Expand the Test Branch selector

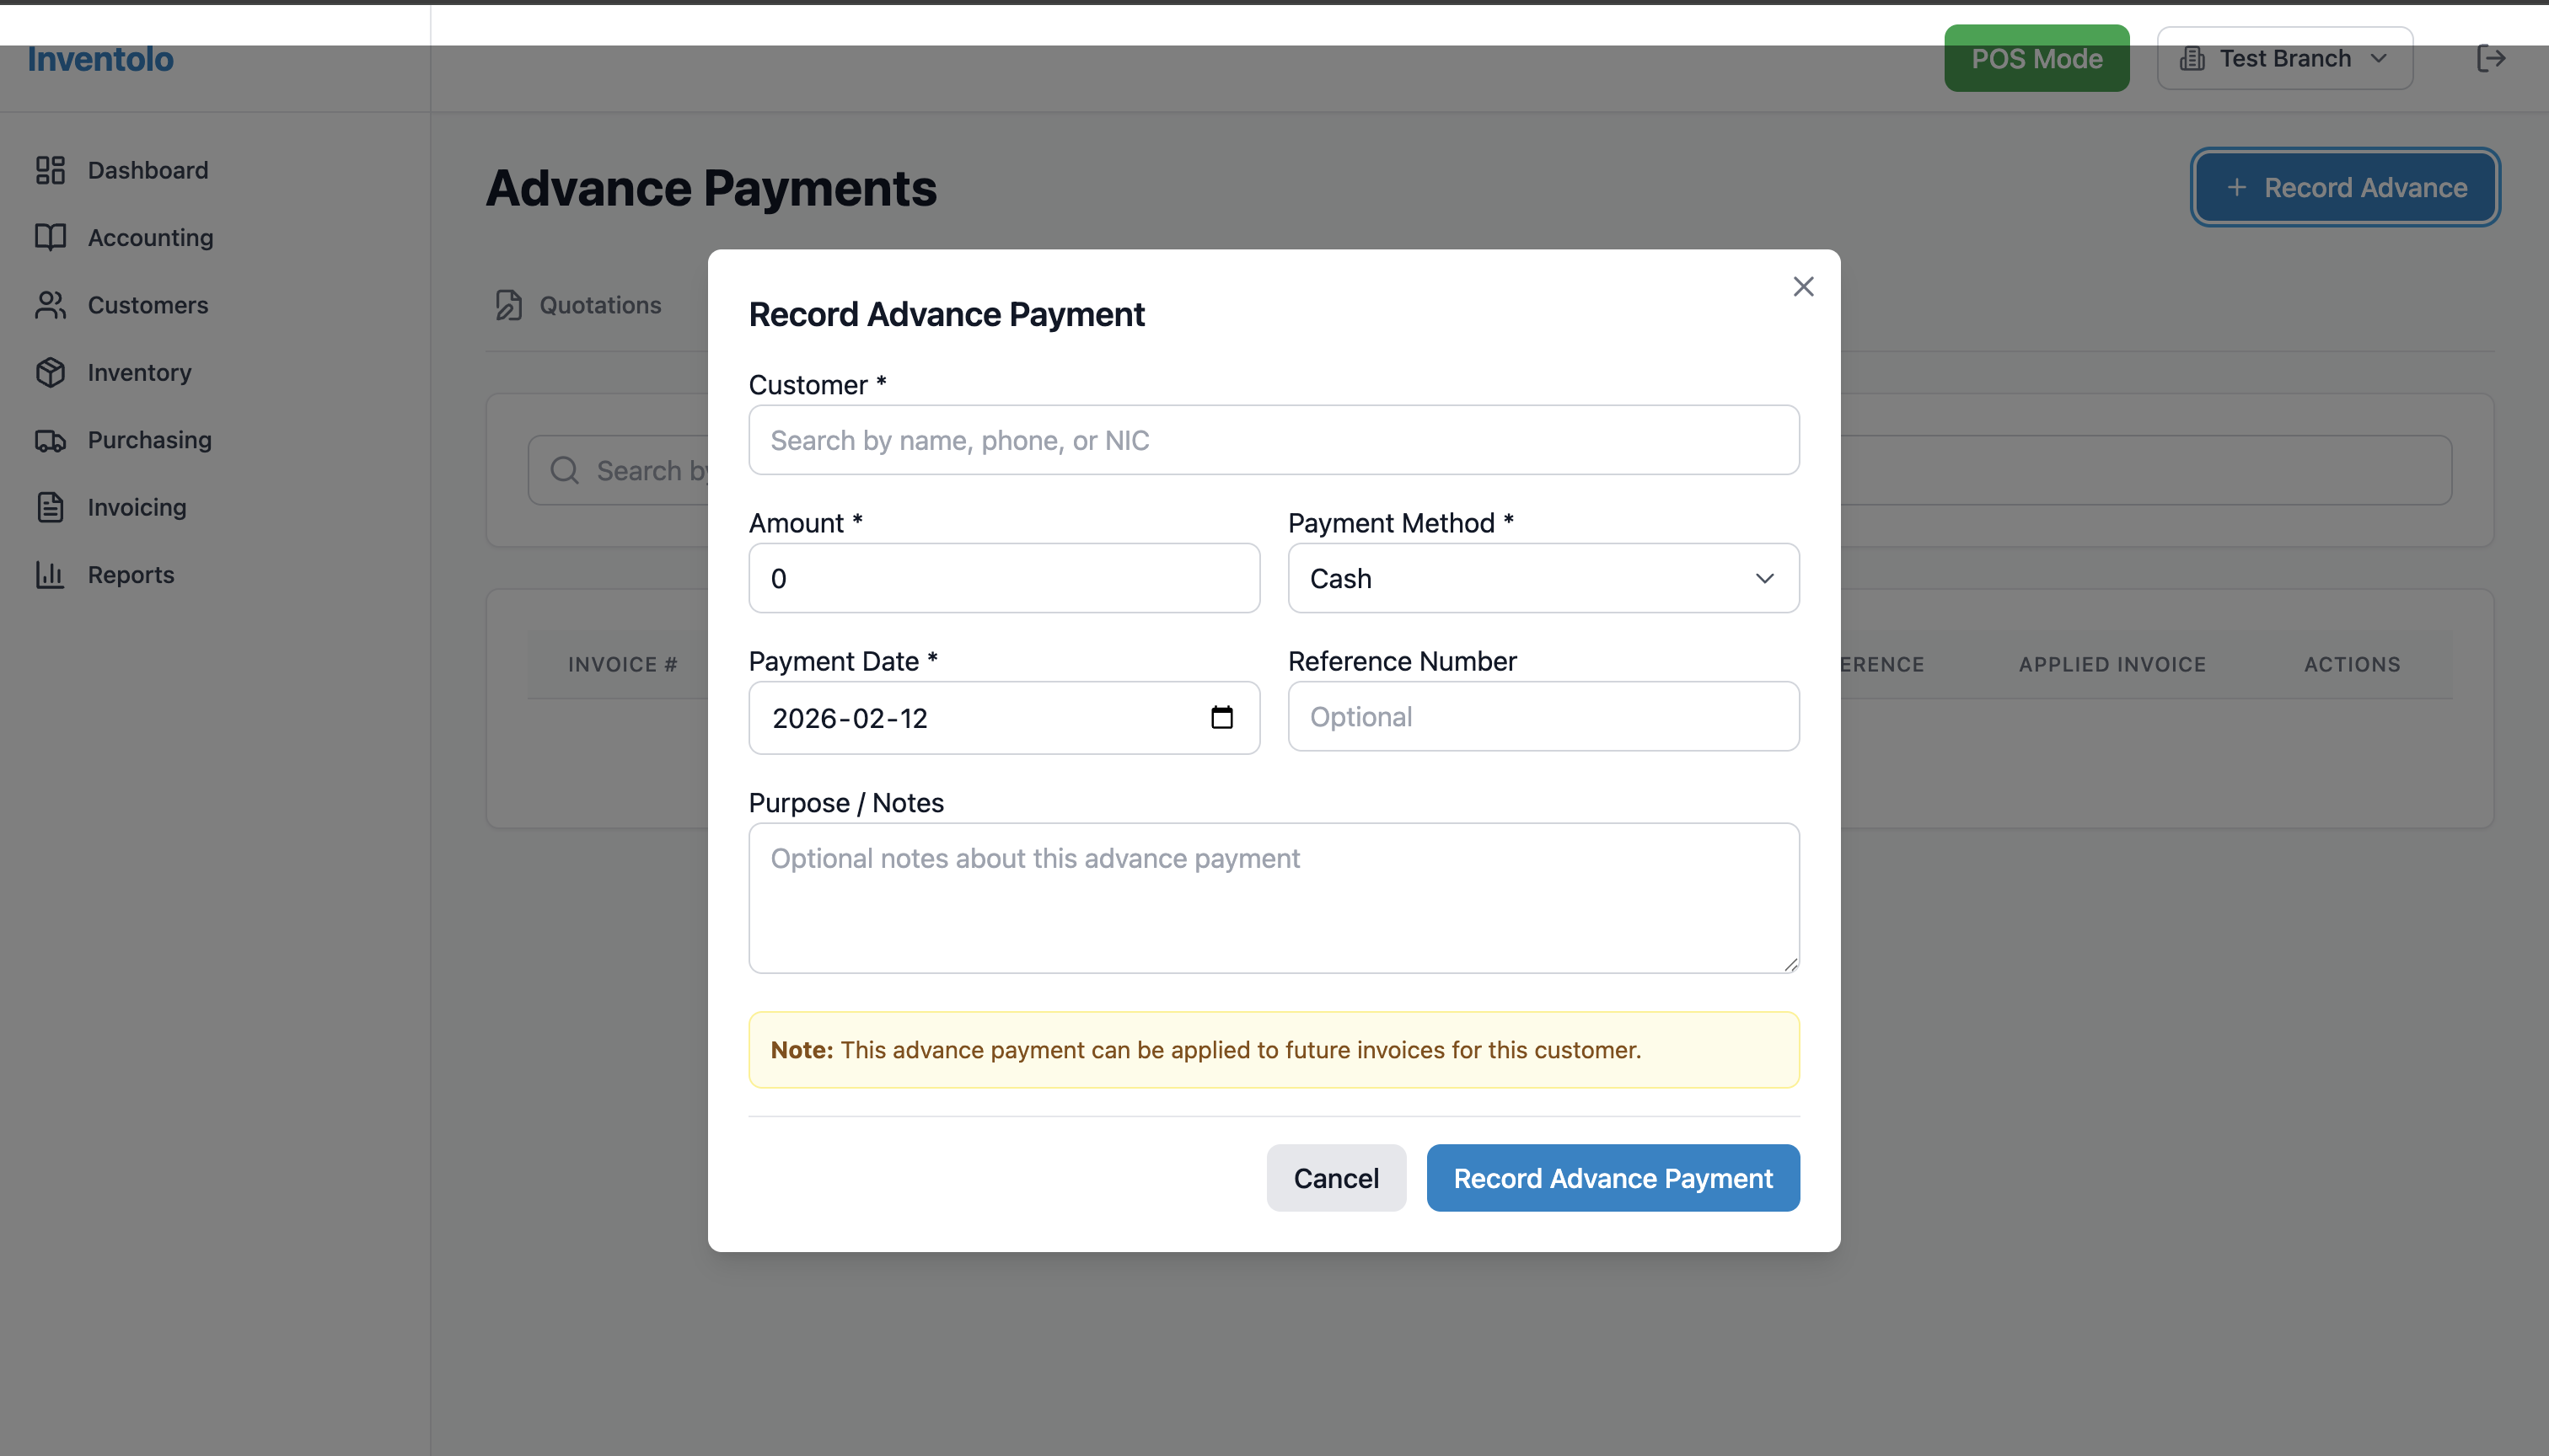click(x=2283, y=58)
